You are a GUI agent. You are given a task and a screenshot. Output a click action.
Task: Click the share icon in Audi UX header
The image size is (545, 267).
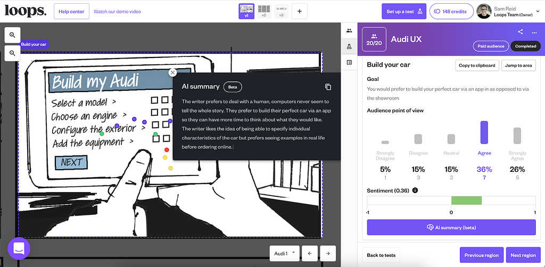tap(521, 32)
